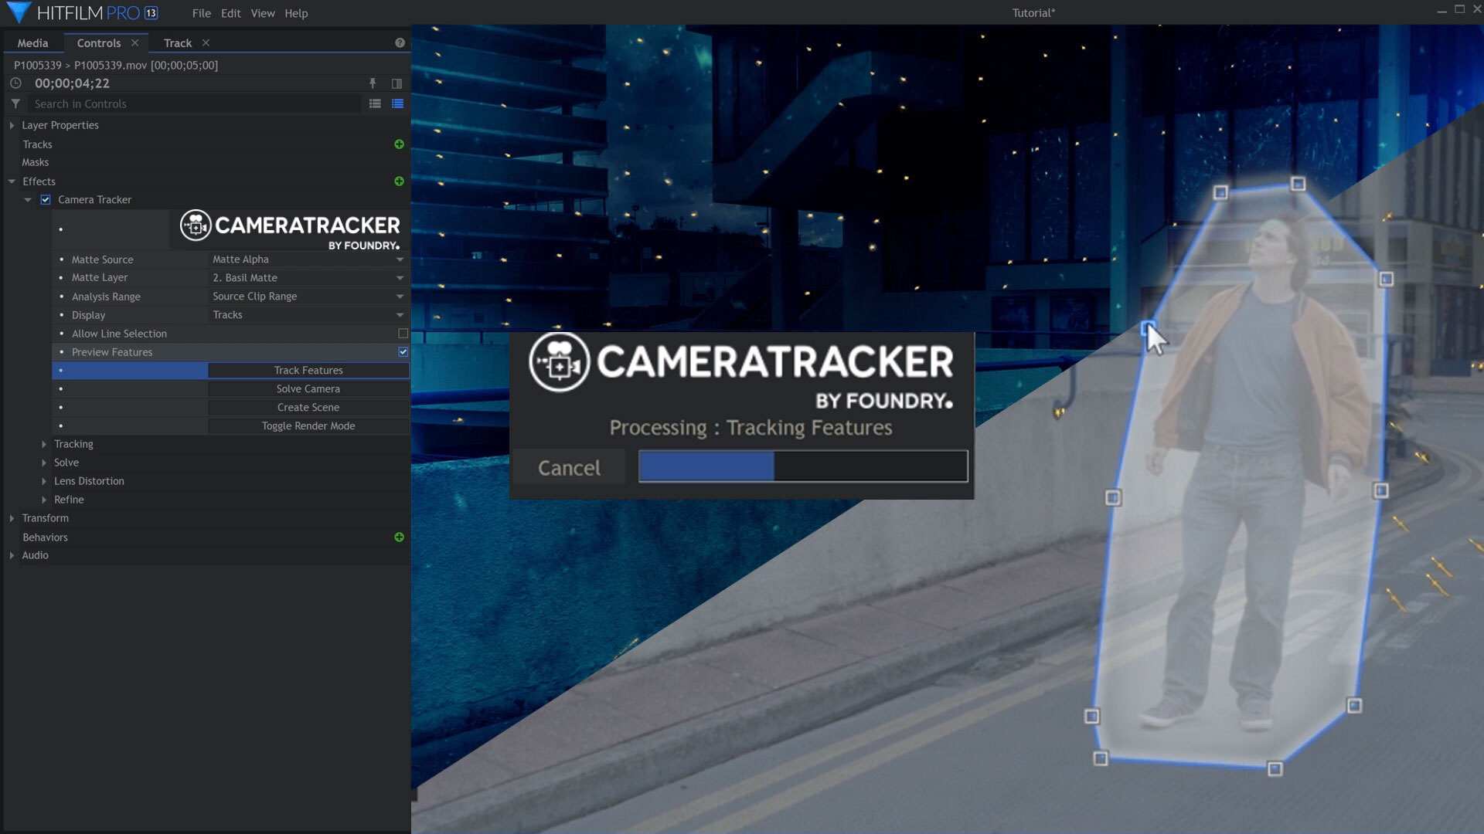Open the Matte Source dropdown

coord(308,259)
